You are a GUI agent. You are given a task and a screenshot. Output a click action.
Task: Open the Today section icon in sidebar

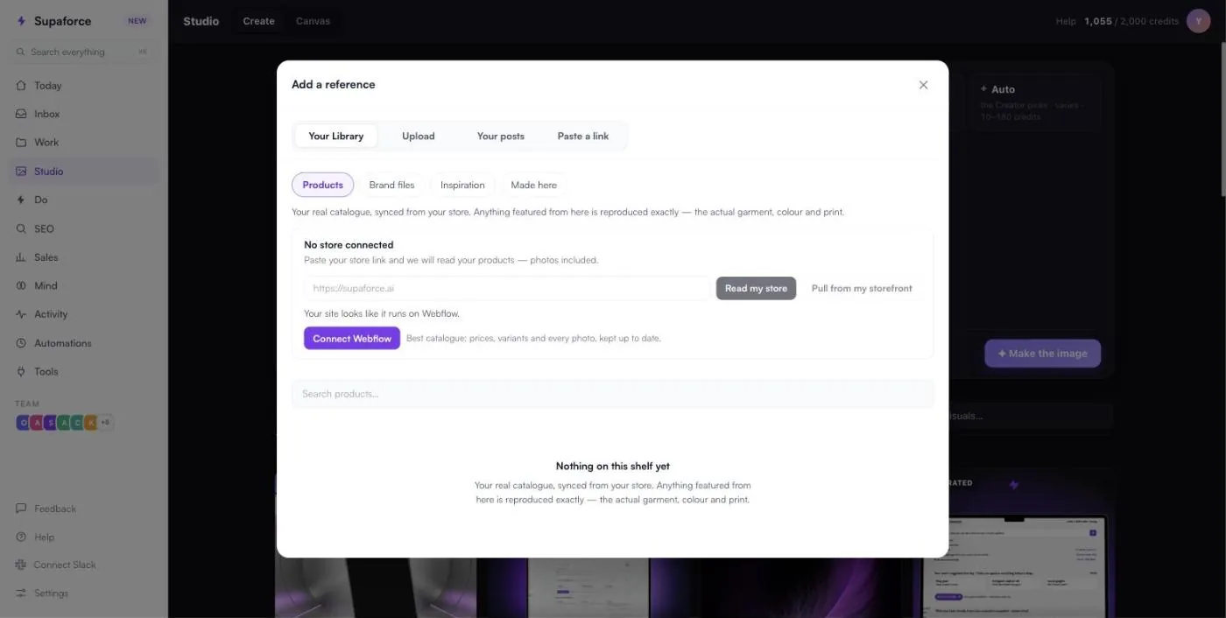(x=21, y=86)
